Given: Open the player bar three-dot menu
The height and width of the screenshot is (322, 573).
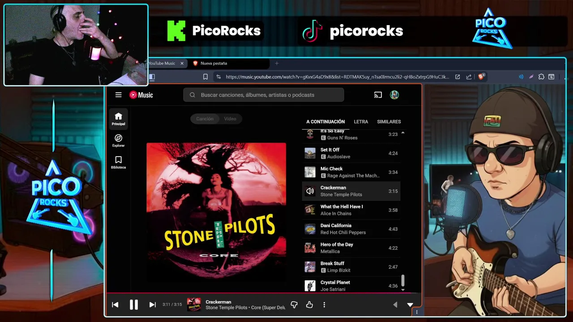Looking at the screenshot, I should [x=324, y=305].
